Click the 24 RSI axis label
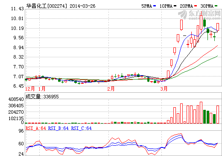Screen dimensions: 222x156 tap(21, 154)
